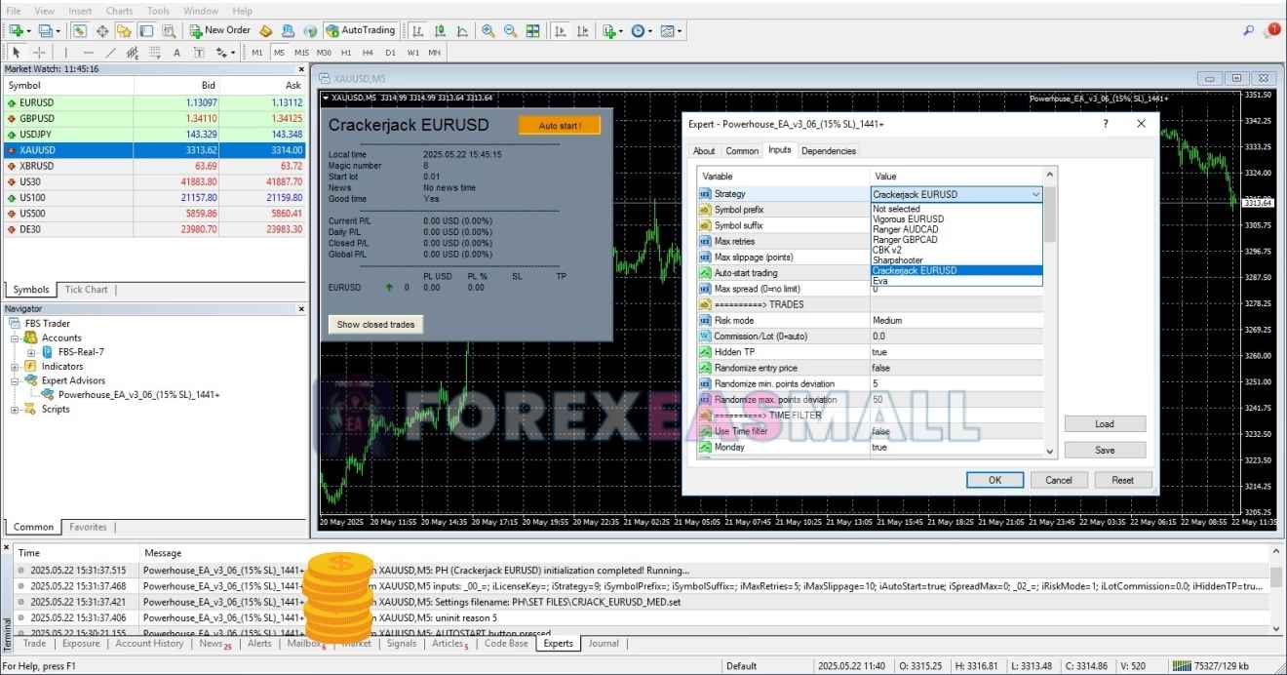Toggle the Terminal window toolbar icon
Viewport: 1287px width, 675px height.
coord(145,30)
